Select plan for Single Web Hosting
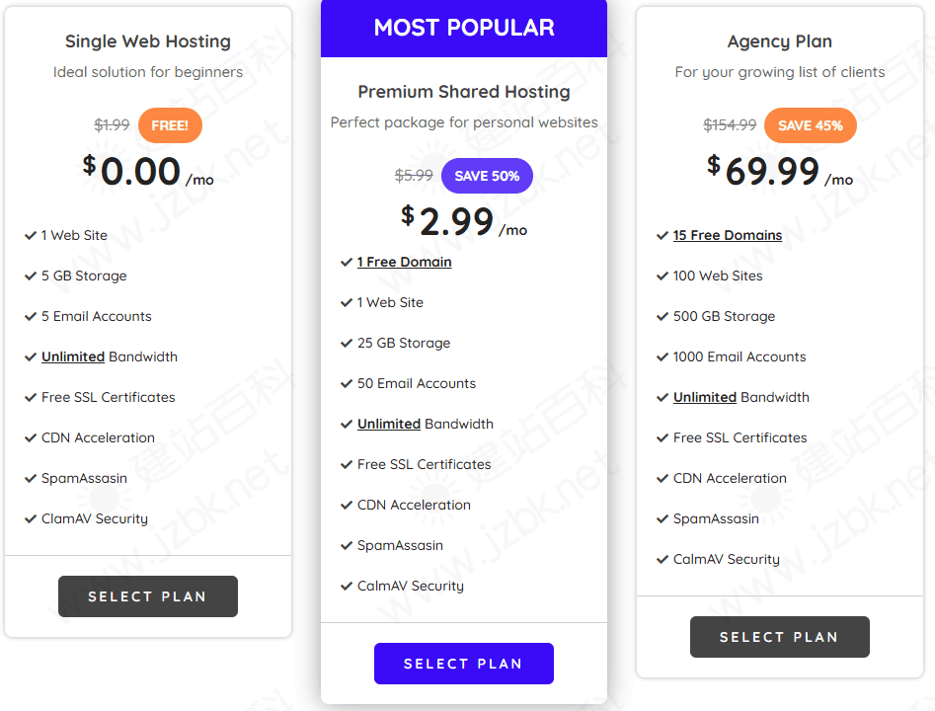 pos(148,596)
